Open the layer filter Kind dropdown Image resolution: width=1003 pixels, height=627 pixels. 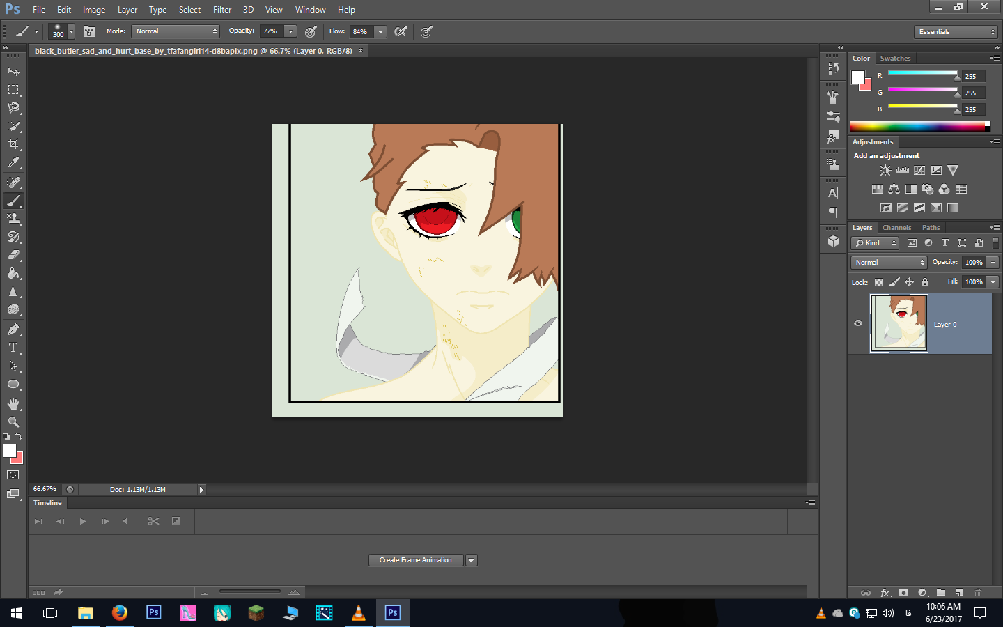pyautogui.click(x=875, y=243)
